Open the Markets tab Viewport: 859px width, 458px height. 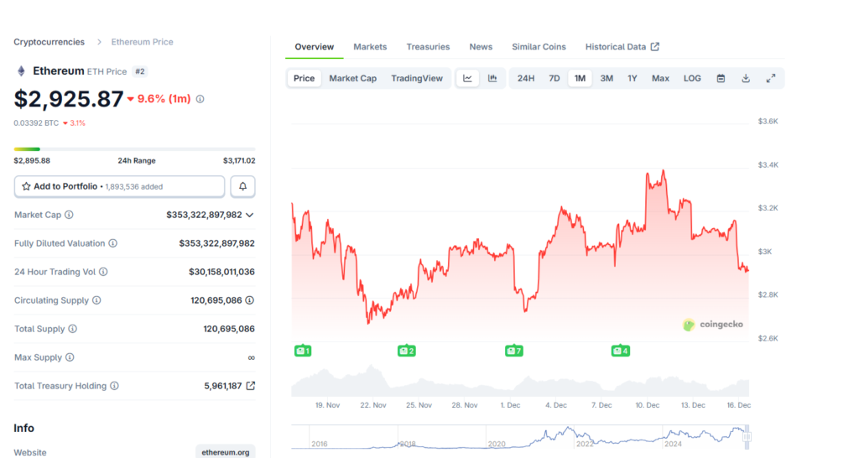click(x=370, y=47)
